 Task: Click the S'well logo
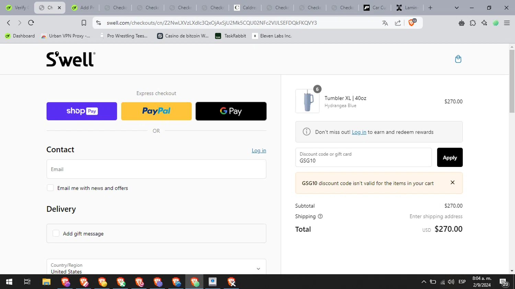71,59
